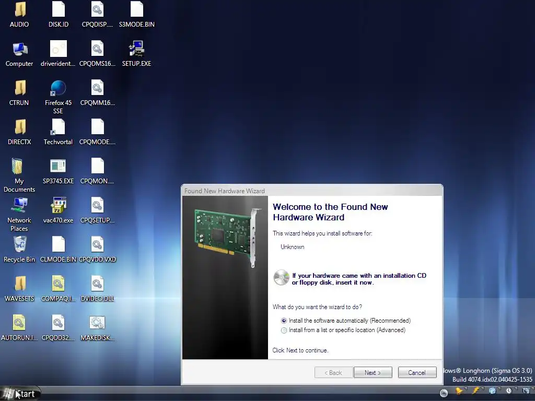
Task: Launch Firefox 45 SSE shortcut
Action: (59, 88)
